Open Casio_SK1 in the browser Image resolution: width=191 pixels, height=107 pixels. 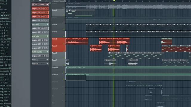click(4, 53)
